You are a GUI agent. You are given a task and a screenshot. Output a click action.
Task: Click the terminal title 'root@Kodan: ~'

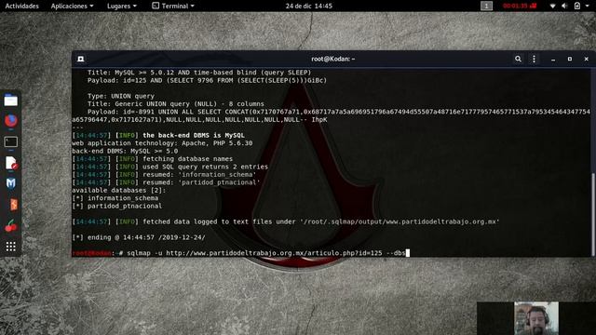333,59
